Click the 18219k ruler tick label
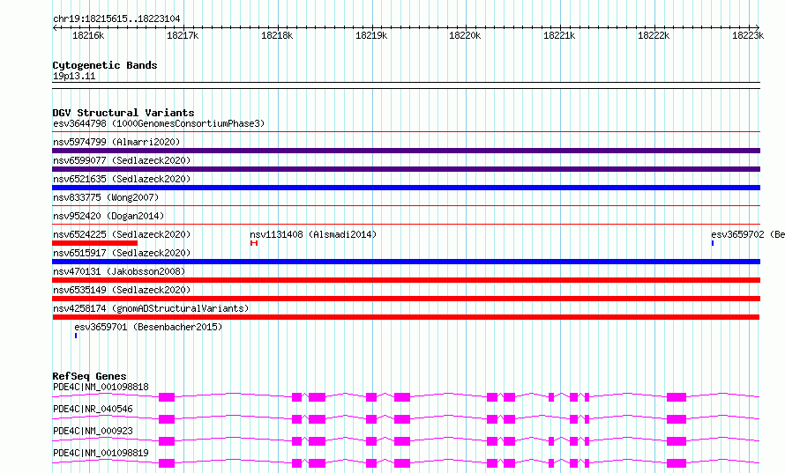 click(x=371, y=35)
